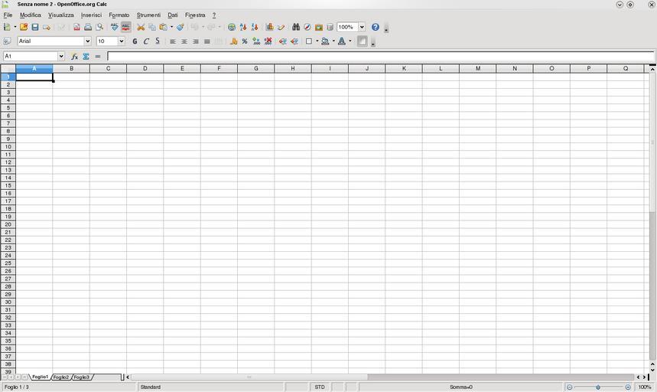Open the Function Wizard icon

coord(74,57)
